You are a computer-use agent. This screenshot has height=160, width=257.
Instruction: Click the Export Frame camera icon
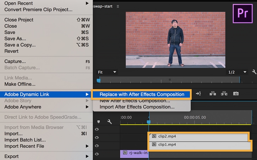pyautogui.click(x=236, y=94)
